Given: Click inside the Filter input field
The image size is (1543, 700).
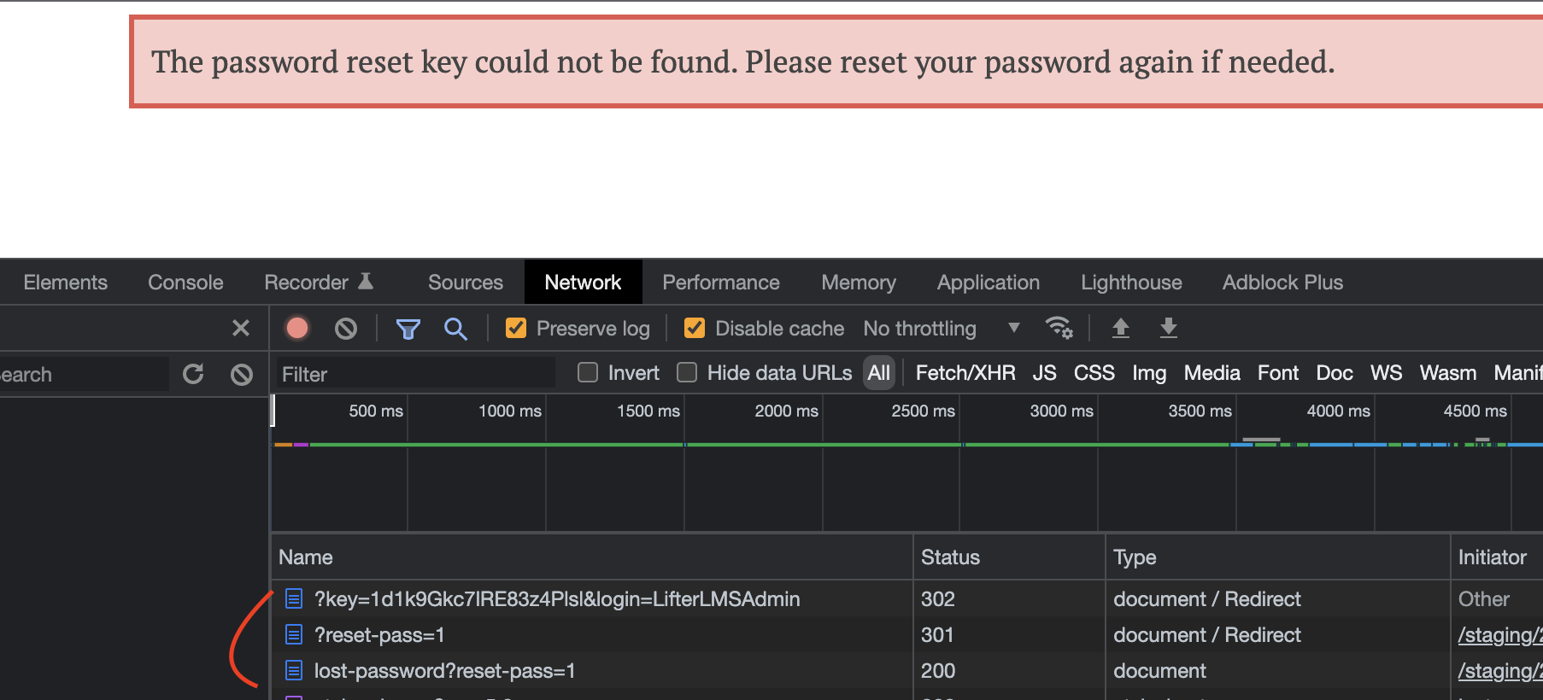Looking at the screenshot, I should pos(410,373).
